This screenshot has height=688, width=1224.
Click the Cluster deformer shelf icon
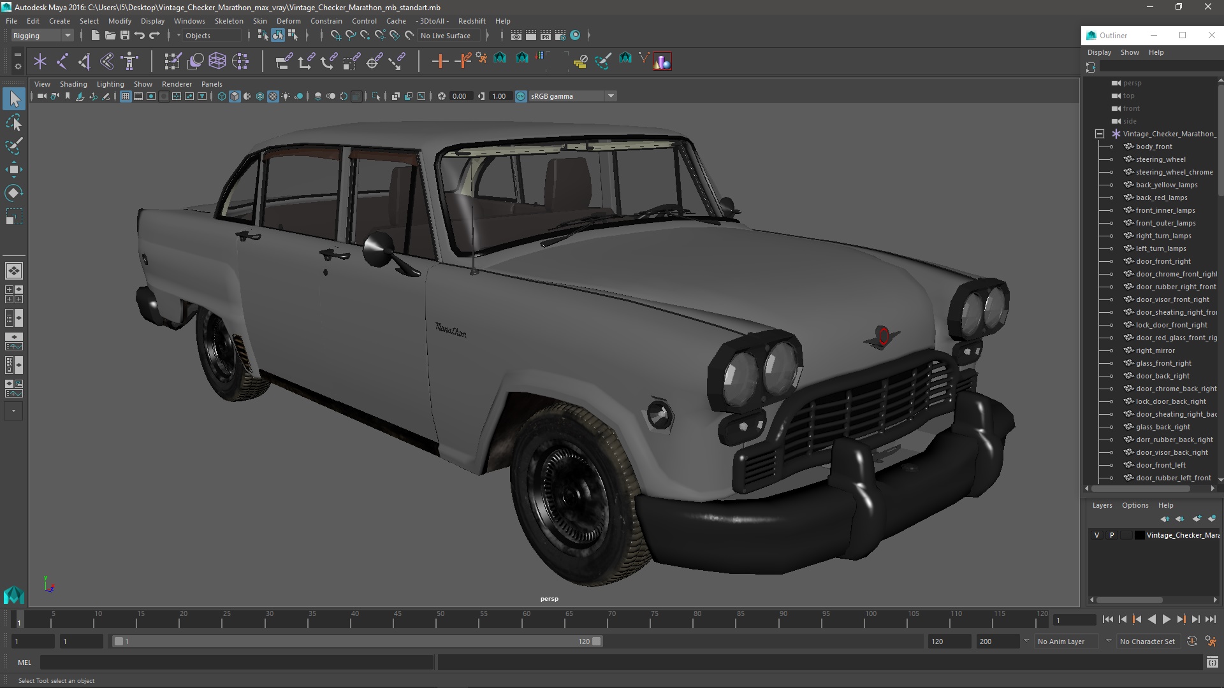coord(240,61)
